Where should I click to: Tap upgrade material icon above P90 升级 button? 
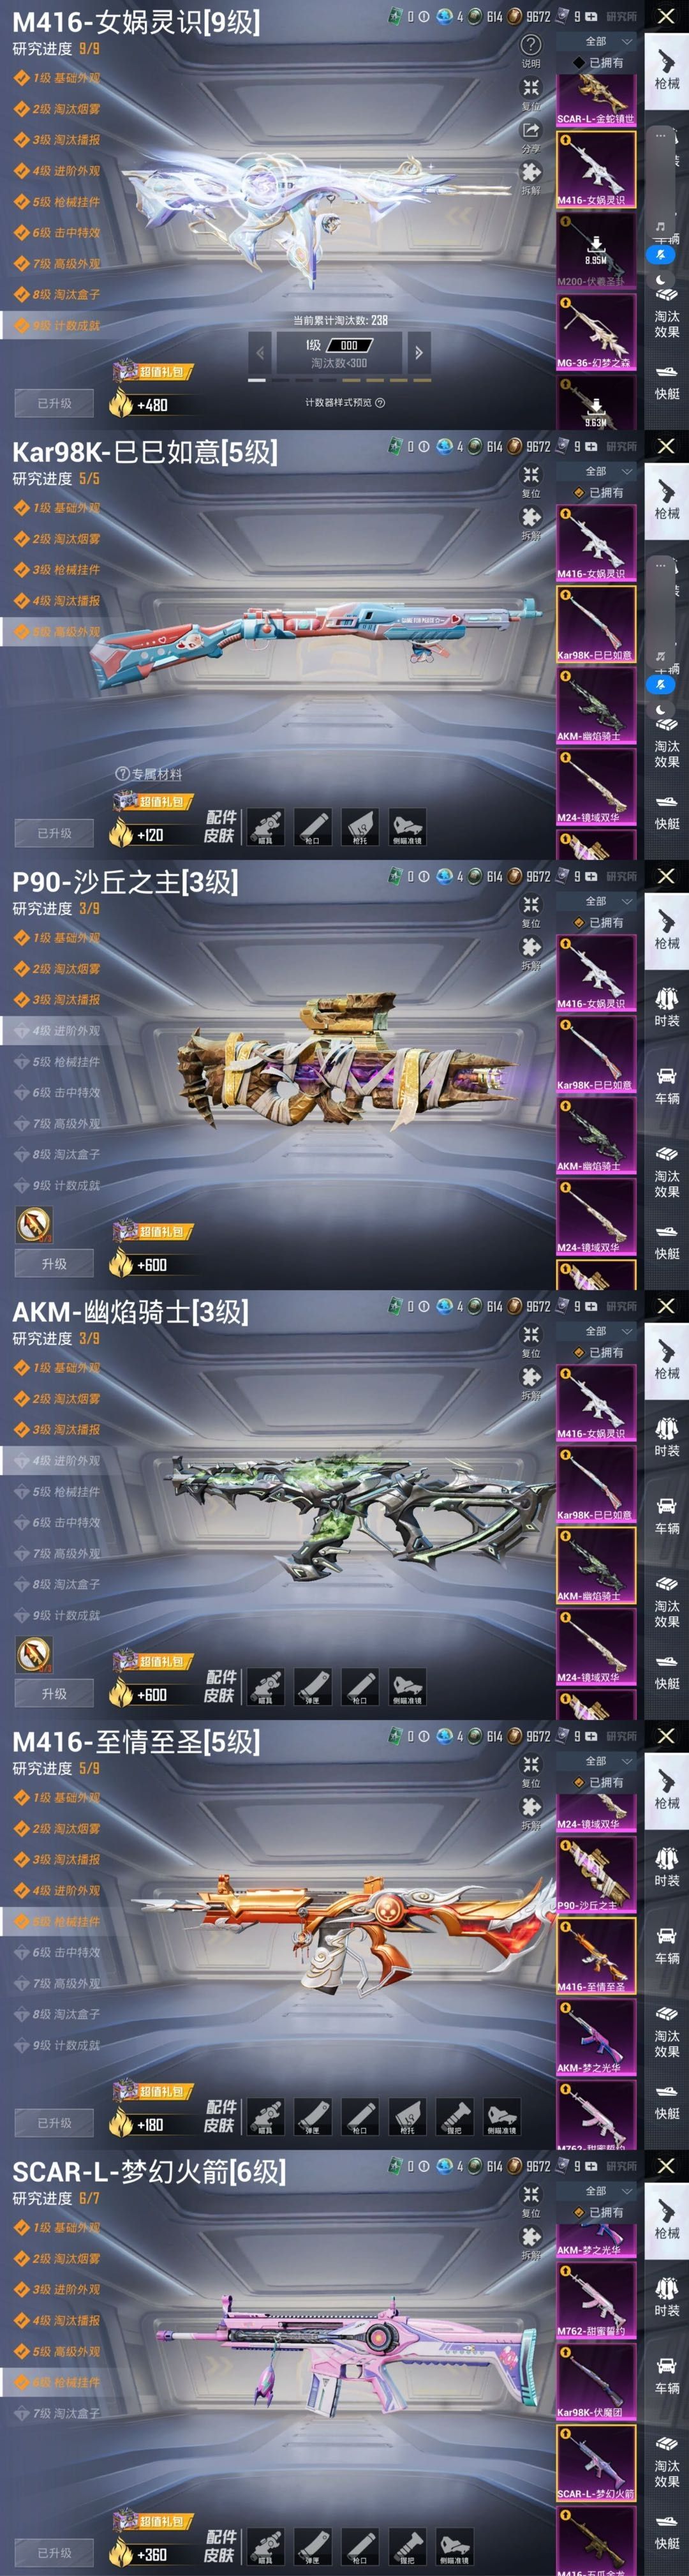coord(34,1224)
